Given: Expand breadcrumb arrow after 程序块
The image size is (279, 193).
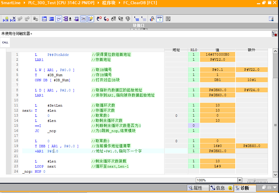Looking at the screenshot, I should [120, 3].
